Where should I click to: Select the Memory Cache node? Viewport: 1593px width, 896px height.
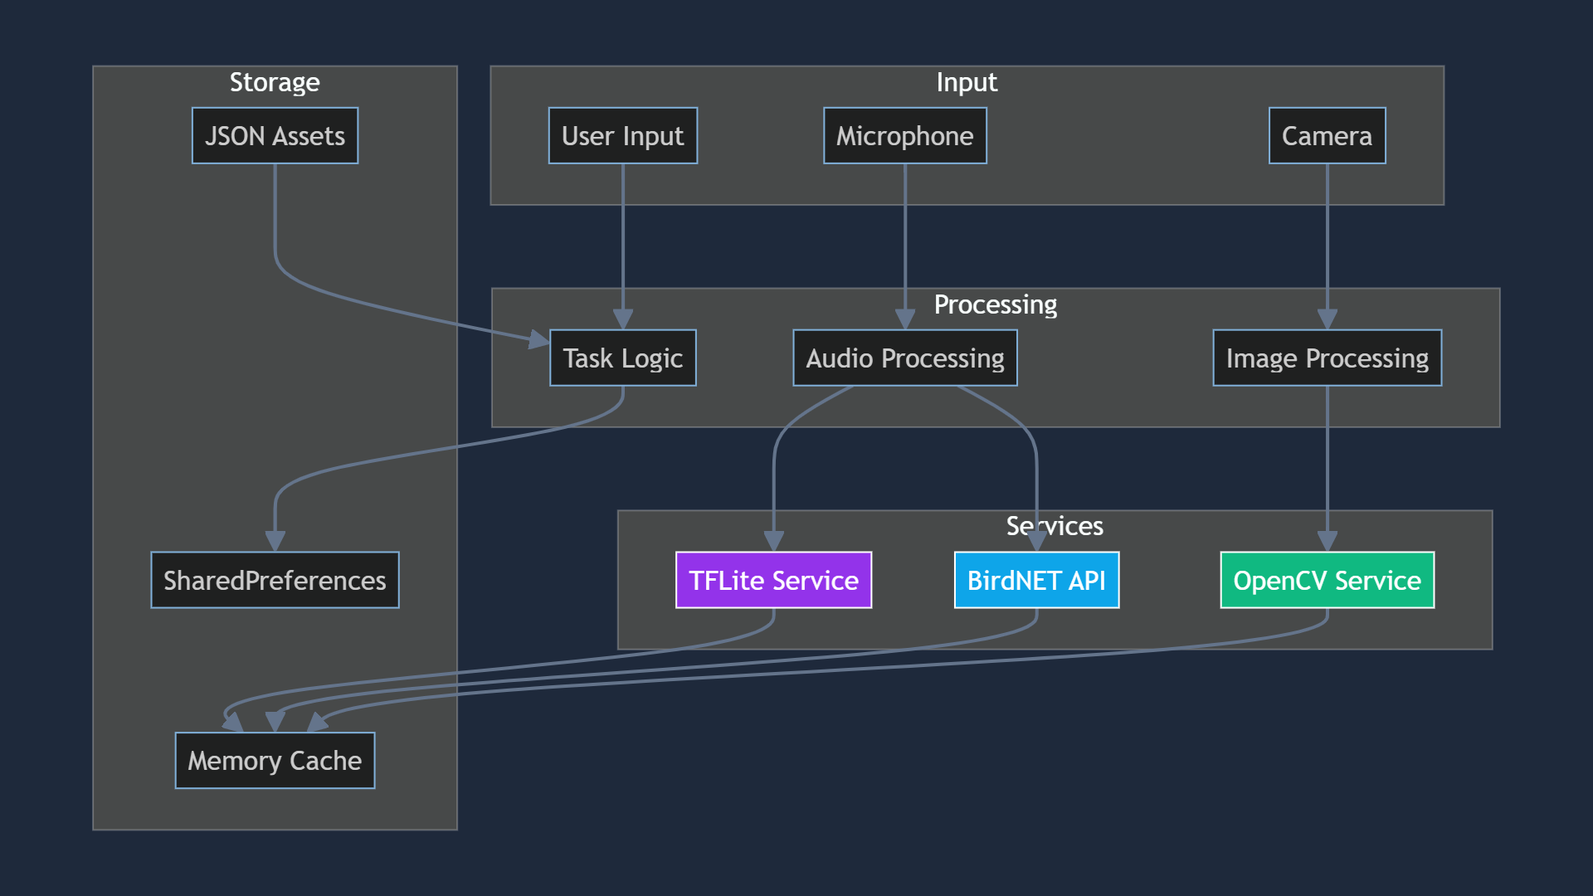(x=275, y=761)
